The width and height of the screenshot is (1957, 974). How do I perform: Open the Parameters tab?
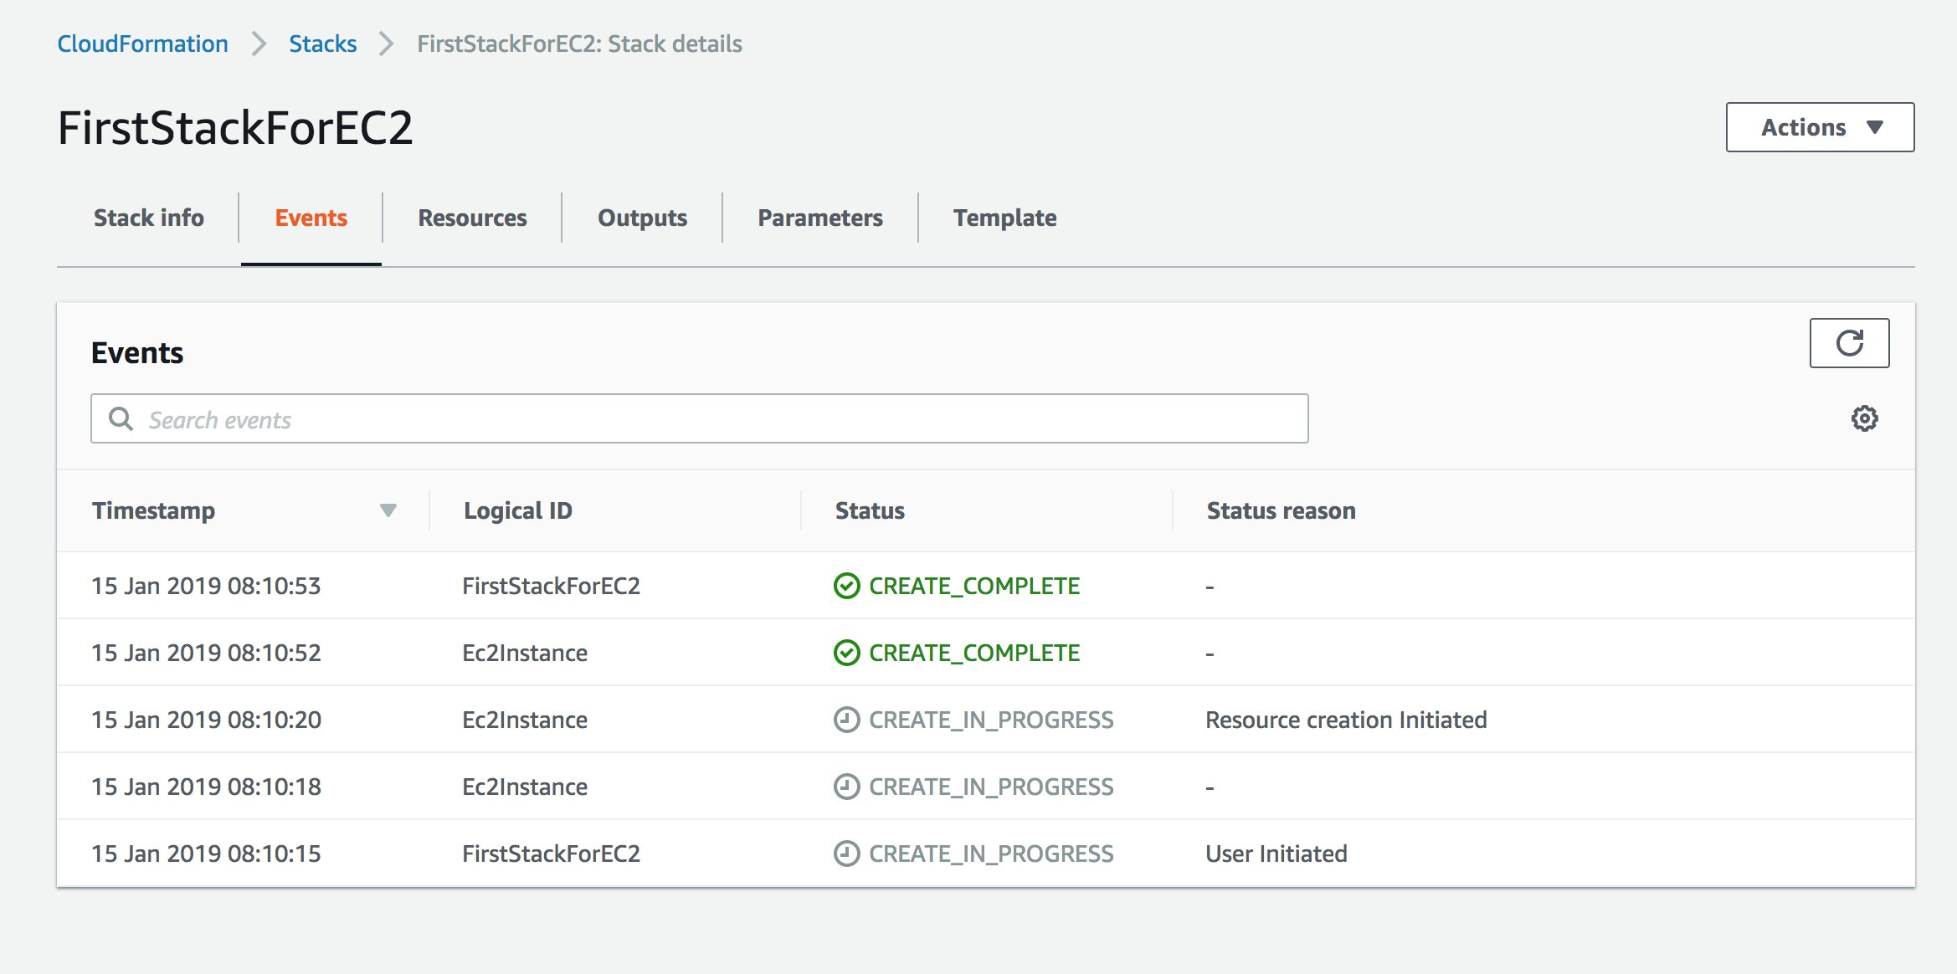(x=819, y=218)
